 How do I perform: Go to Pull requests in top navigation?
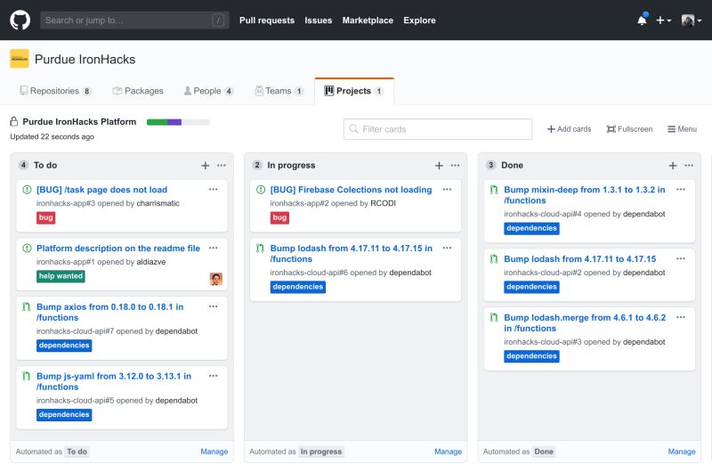coord(267,20)
